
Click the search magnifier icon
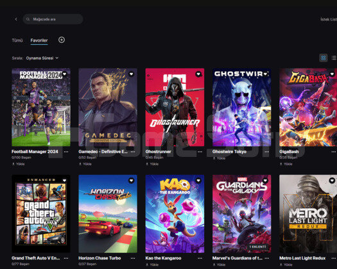(28, 19)
